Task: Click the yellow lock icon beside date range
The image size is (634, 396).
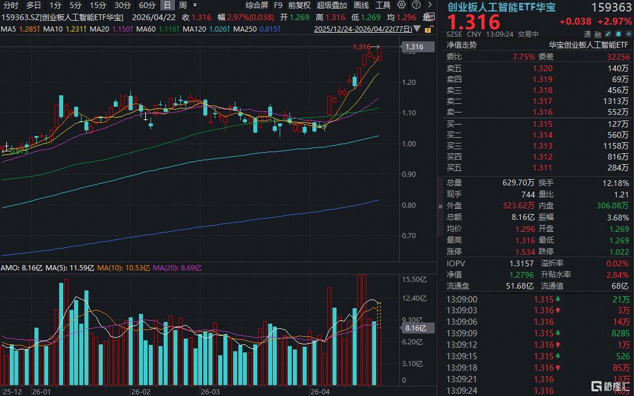Action: [430, 29]
